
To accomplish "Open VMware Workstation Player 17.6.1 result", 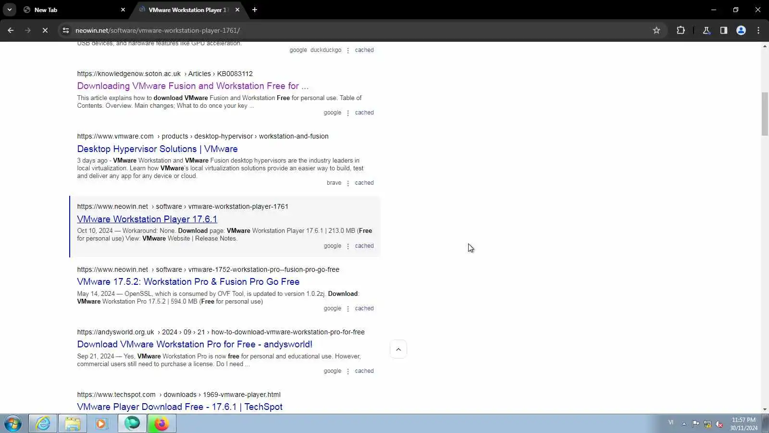I will coord(147,219).
